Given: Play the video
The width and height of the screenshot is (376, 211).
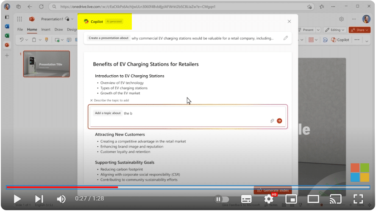Looking at the screenshot, I should coord(17,199).
